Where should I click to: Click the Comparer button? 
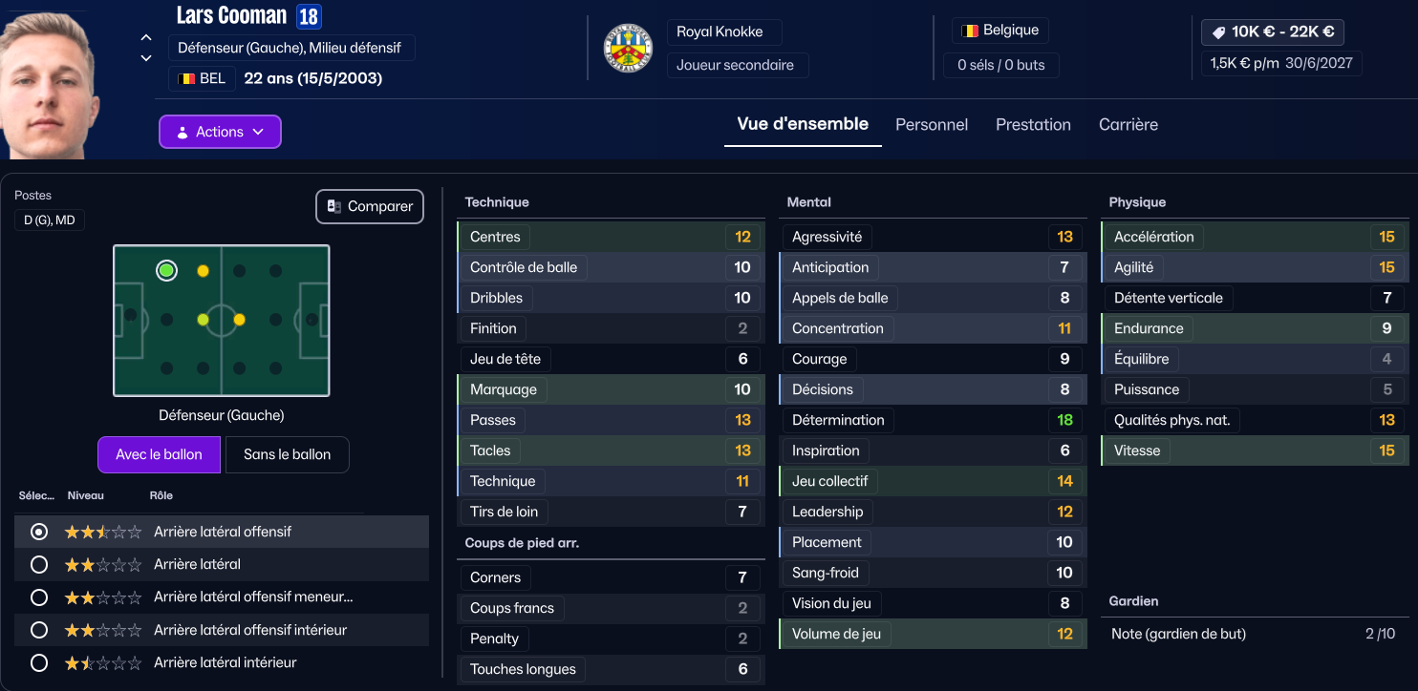(x=370, y=206)
